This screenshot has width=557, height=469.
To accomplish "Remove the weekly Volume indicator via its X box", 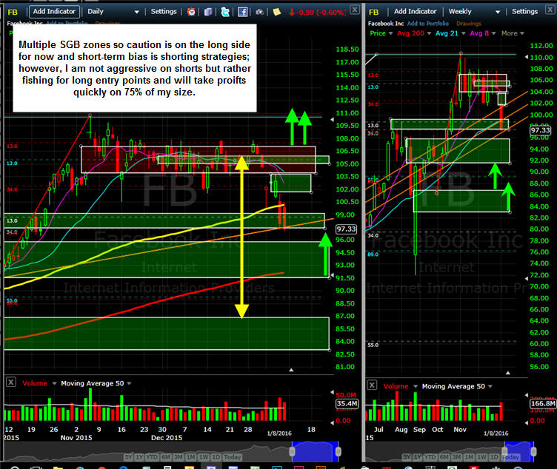I will 372,385.
